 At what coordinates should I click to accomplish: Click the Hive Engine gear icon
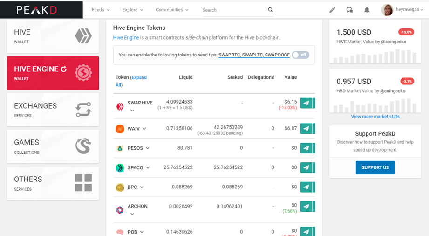pyautogui.click(x=83, y=73)
